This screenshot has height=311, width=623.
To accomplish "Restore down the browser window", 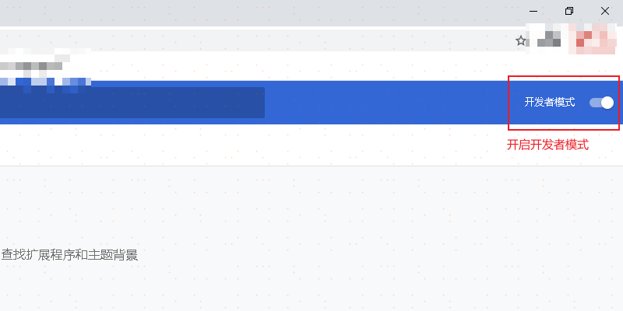I will tap(569, 11).
